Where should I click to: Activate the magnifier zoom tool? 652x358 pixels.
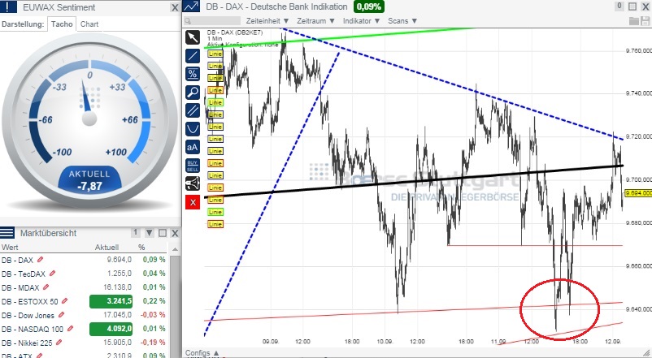tap(193, 93)
